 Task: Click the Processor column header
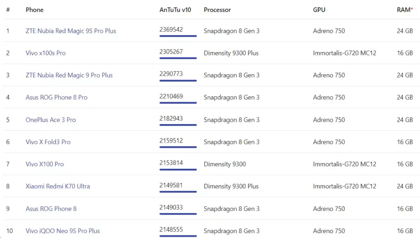[x=217, y=9]
